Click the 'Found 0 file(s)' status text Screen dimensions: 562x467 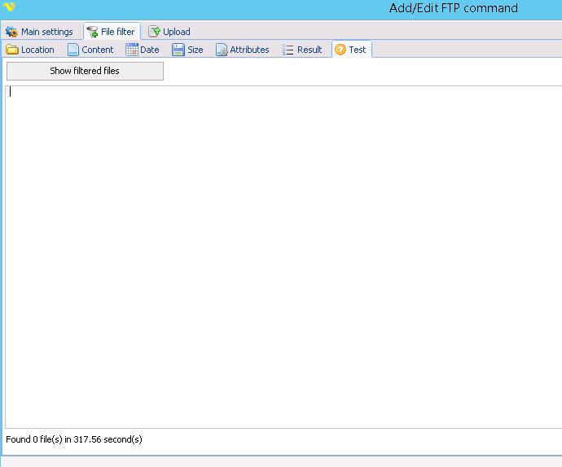coord(74,439)
